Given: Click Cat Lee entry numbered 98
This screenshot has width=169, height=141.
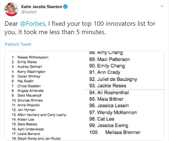Looking at the screenshot, I should [x=106, y=119].
